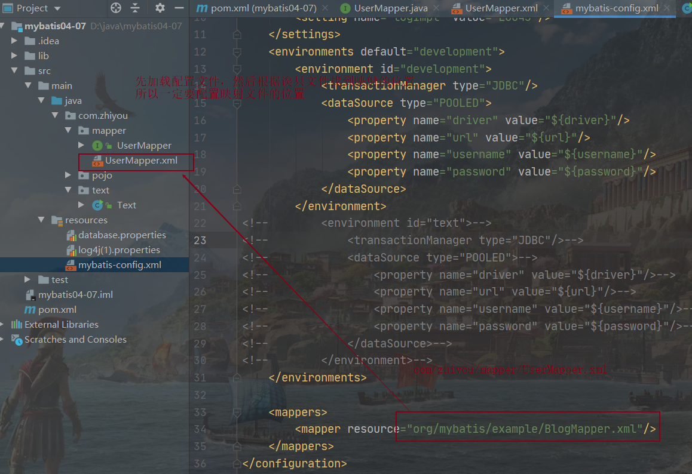This screenshot has height=474, width=692.
Task: Click the Scratches and Consoles icon
Action: 16,340
